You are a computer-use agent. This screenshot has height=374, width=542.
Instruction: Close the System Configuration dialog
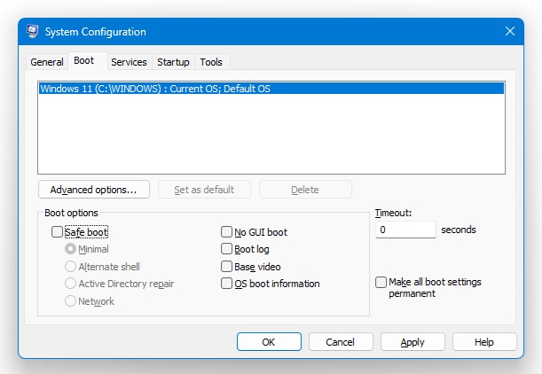pos(510,32)
